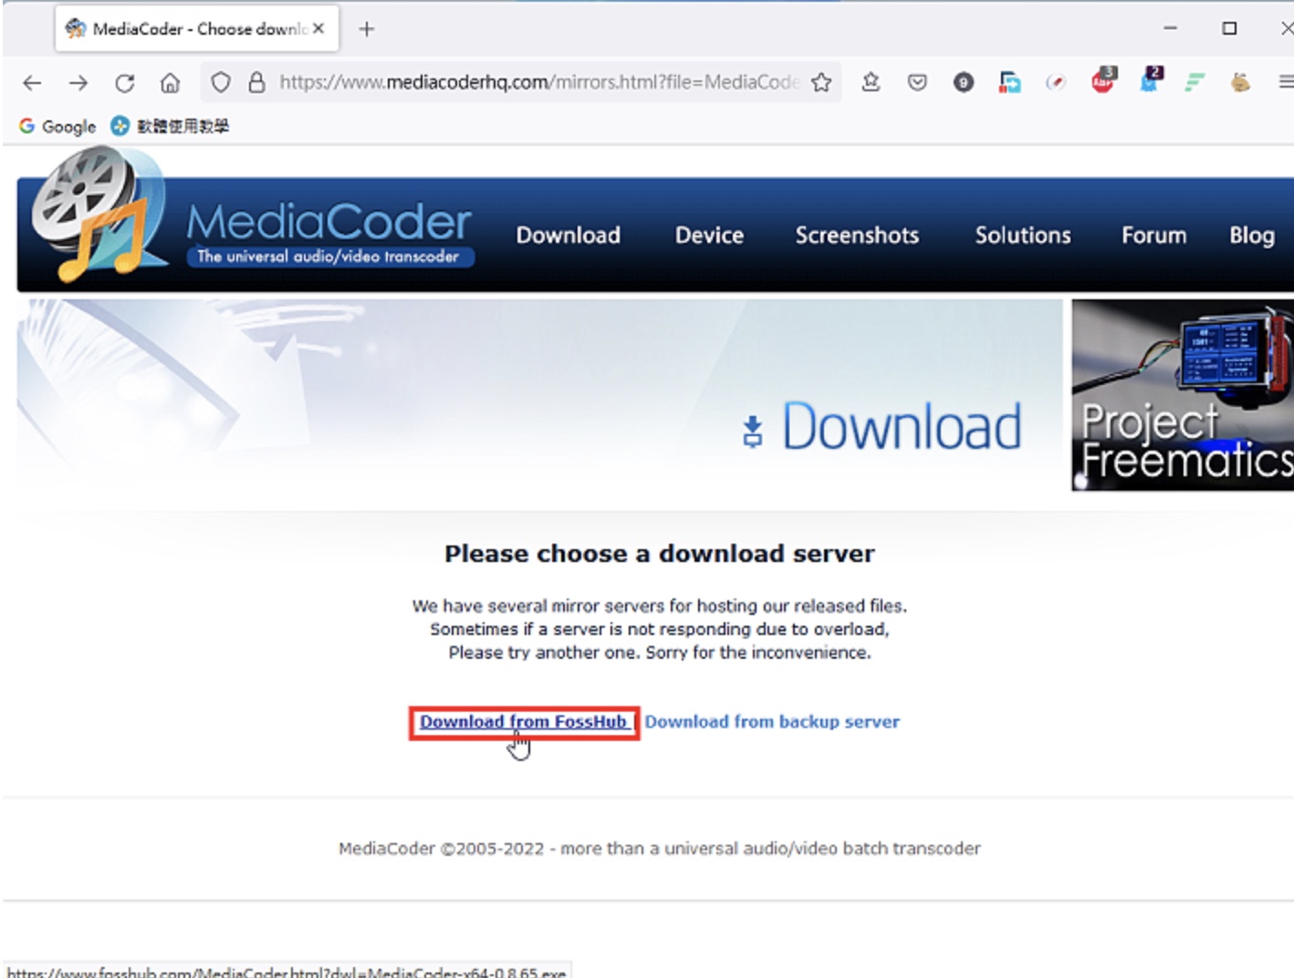Bookmark this page with star icon
The height and width of the screenshot is (978, 1294).
(x=821, y=82)
